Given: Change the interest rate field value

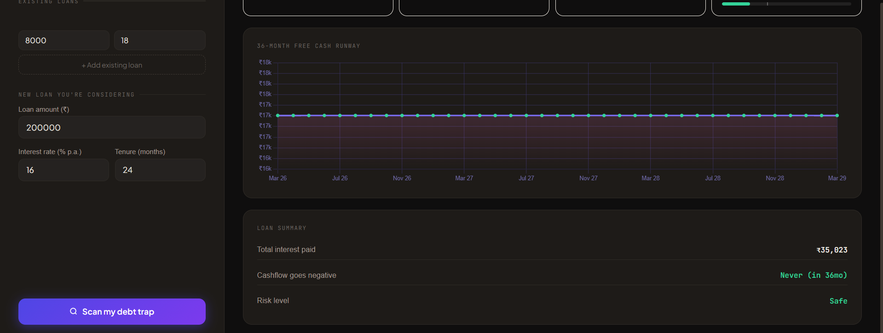Looking at the screenshot, I should coord(63,170).
